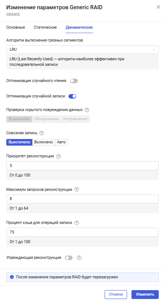Turn on Упреждающая реконструкция toggle
The height and width of the screenshot is (303, 165).
[x=69, y=258]
